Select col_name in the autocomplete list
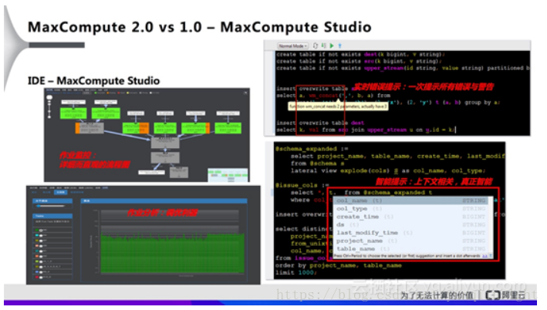The width and height of the screenshot is (547, 310). click(x=412, y=200)
